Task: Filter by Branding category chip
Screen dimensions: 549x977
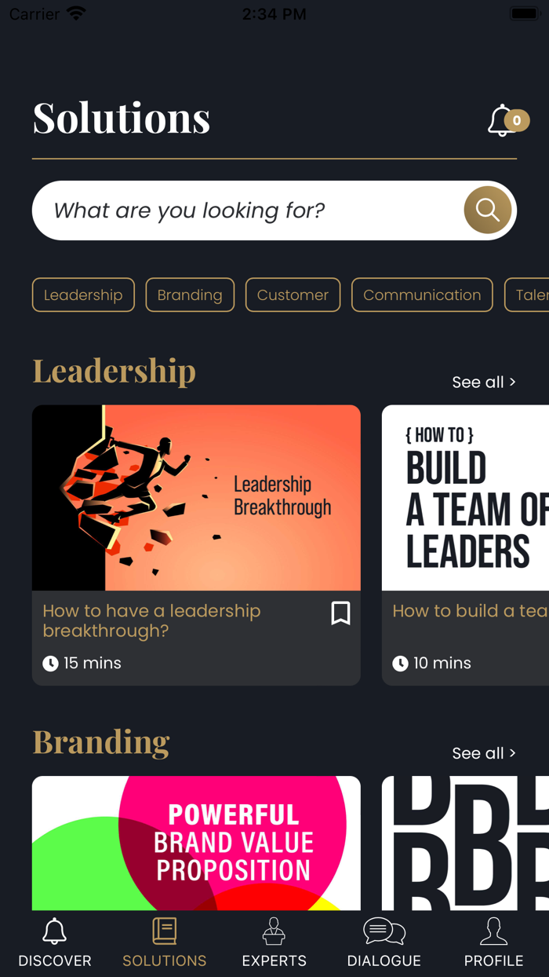Action: point(190,295)
